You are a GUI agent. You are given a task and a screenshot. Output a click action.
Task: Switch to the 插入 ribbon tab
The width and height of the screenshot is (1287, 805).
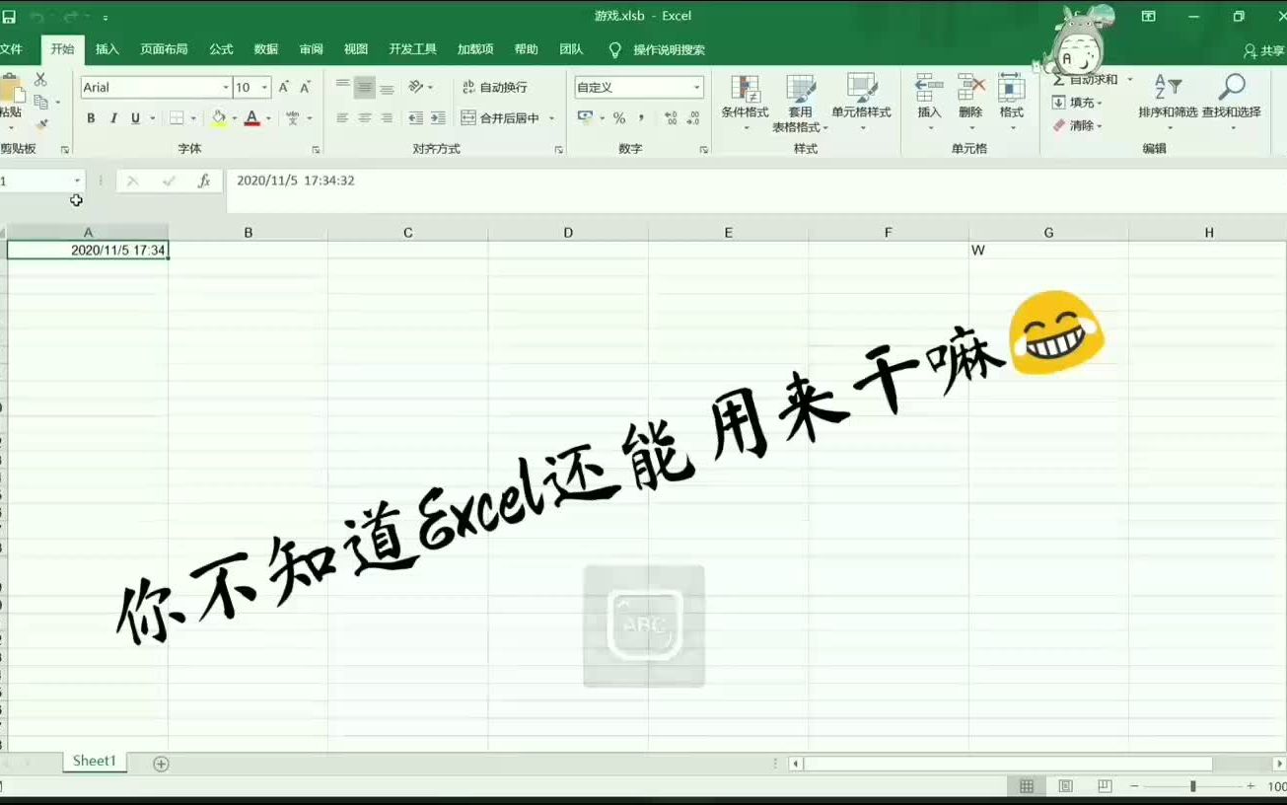pyautogui.click(x=106, y=49)
